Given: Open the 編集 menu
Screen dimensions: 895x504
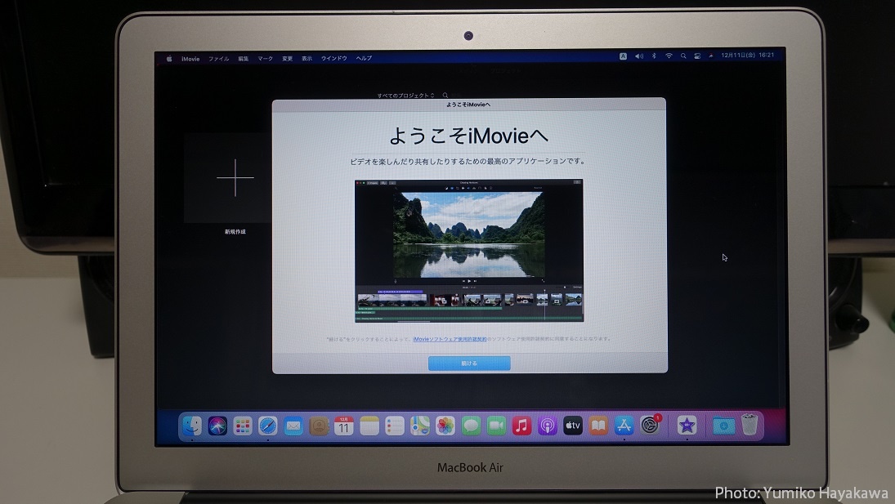Looking at the screenshot, I should 243,58.
